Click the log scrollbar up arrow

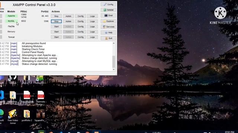point(114,43)
